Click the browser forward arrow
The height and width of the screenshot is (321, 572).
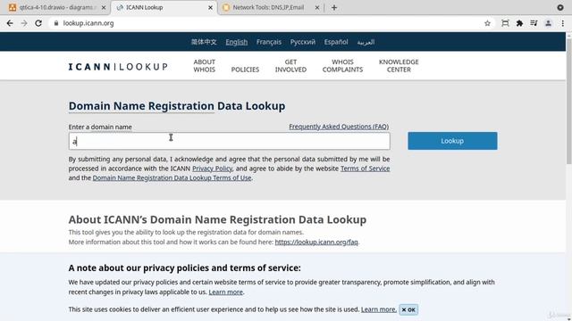coord(24,23)
